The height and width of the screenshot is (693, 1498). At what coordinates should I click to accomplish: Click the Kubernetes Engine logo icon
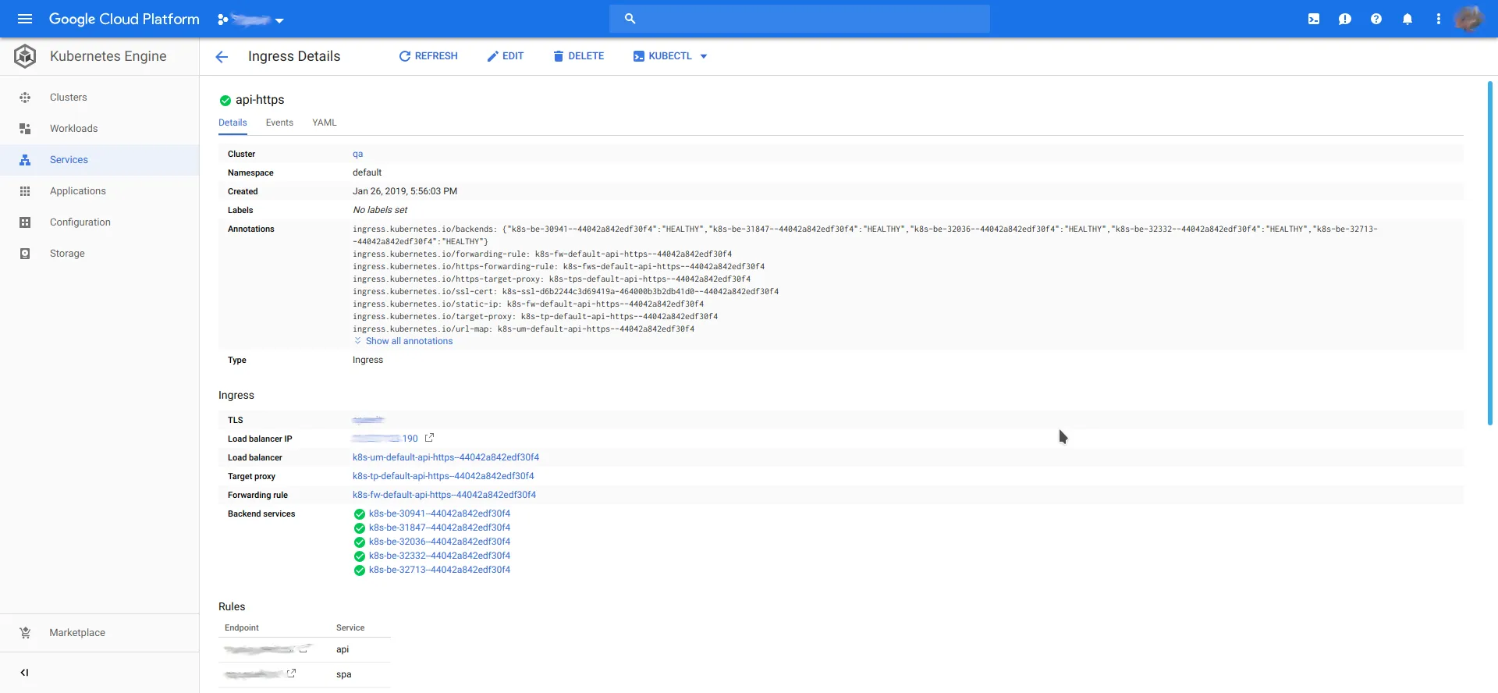point(25,56)
